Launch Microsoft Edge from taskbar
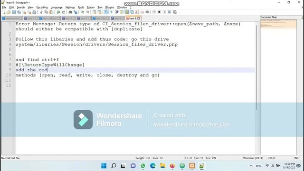The width and height of the screenshot is (304, 171). click(153, 166)
